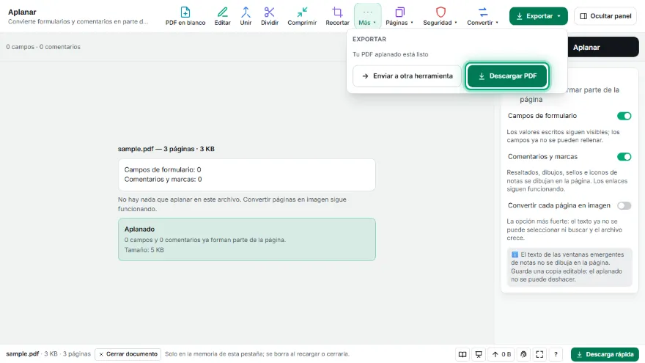Screen dimensions: 645x363
Task: Toggle Campos de formulario switch
Action: pyautogui.click(x=624, y=116)
